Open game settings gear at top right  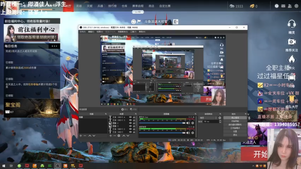[296, 6]
